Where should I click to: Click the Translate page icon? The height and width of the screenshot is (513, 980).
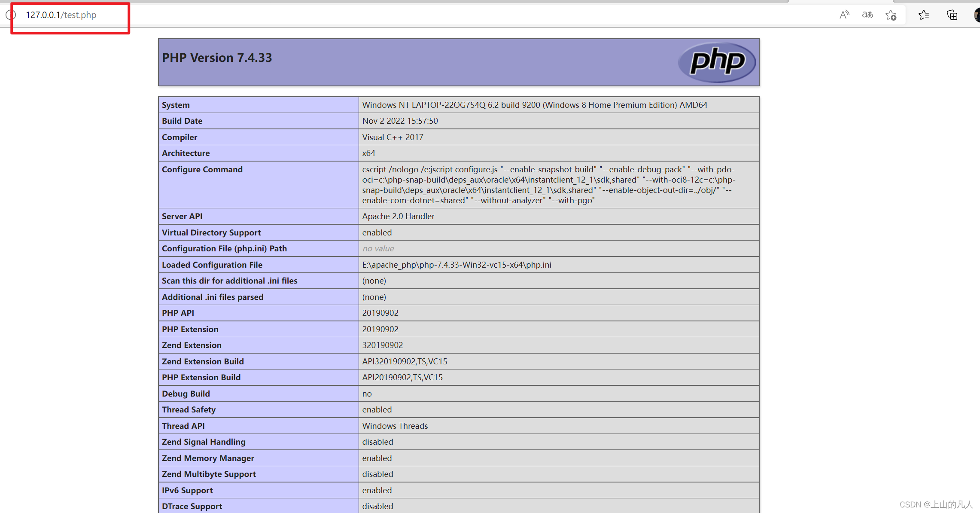tap(867, 15)
